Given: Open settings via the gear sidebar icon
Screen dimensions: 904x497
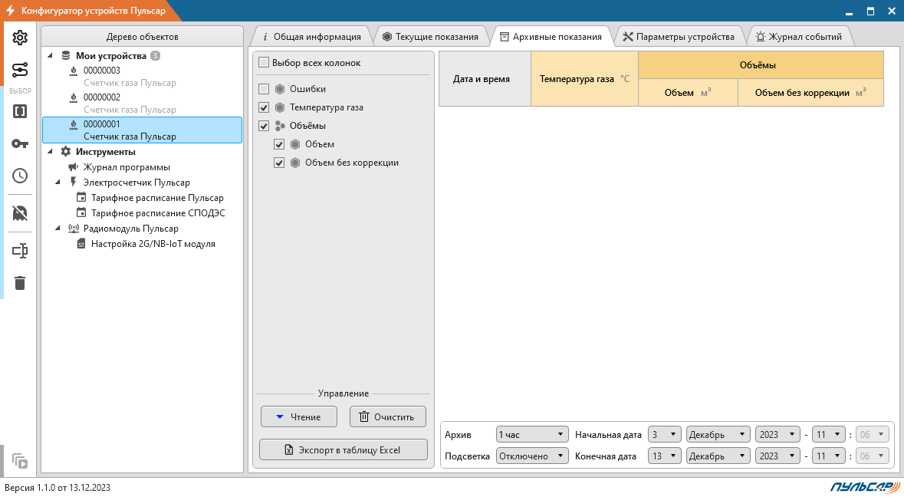Looking at the screenshot, I should (x=20, y=38).
